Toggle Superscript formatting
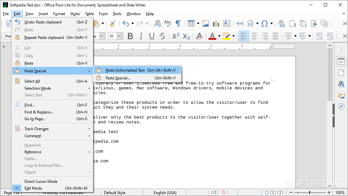Viewport: 348px width, 196px height. (176, 36)
